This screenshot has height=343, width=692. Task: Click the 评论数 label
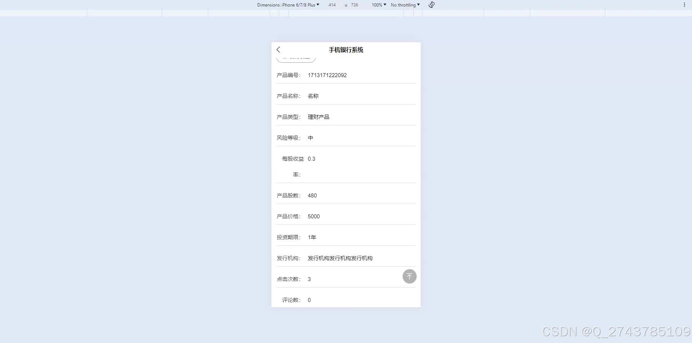[x=291, y=300]
